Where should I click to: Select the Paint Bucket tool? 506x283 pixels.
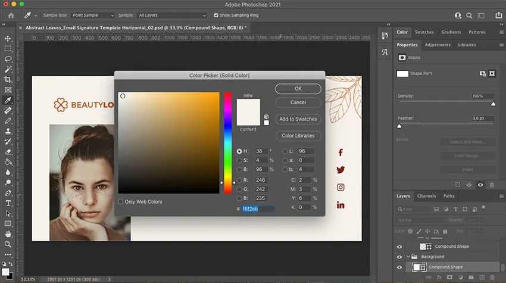pos(8,162)
